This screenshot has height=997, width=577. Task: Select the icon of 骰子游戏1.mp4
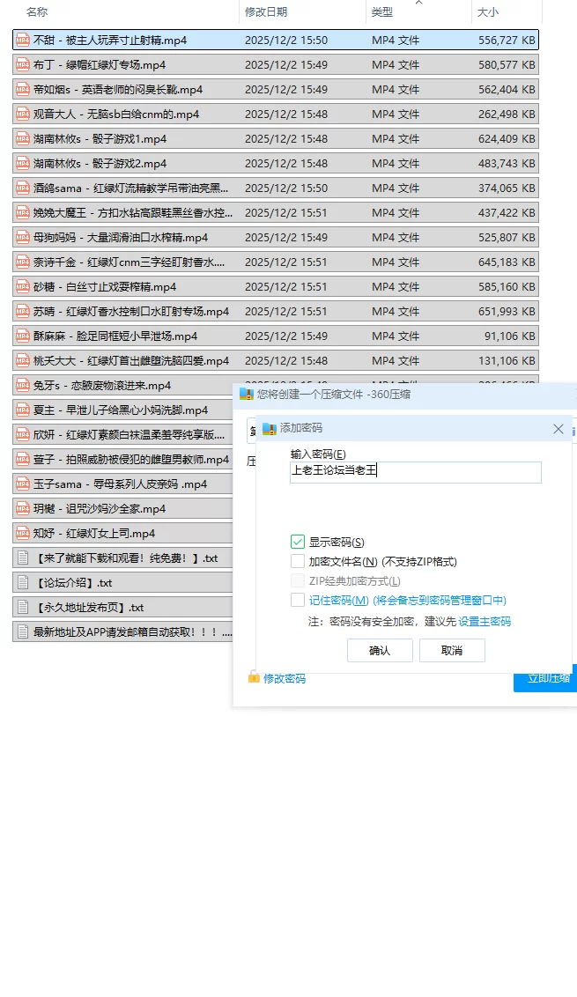point(23,138)
